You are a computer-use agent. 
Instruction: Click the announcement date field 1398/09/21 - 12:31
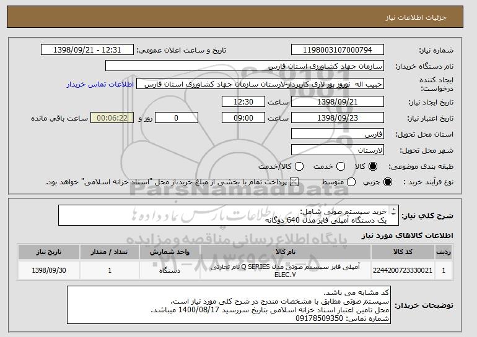pyautogui.click(x=87, y=50)
